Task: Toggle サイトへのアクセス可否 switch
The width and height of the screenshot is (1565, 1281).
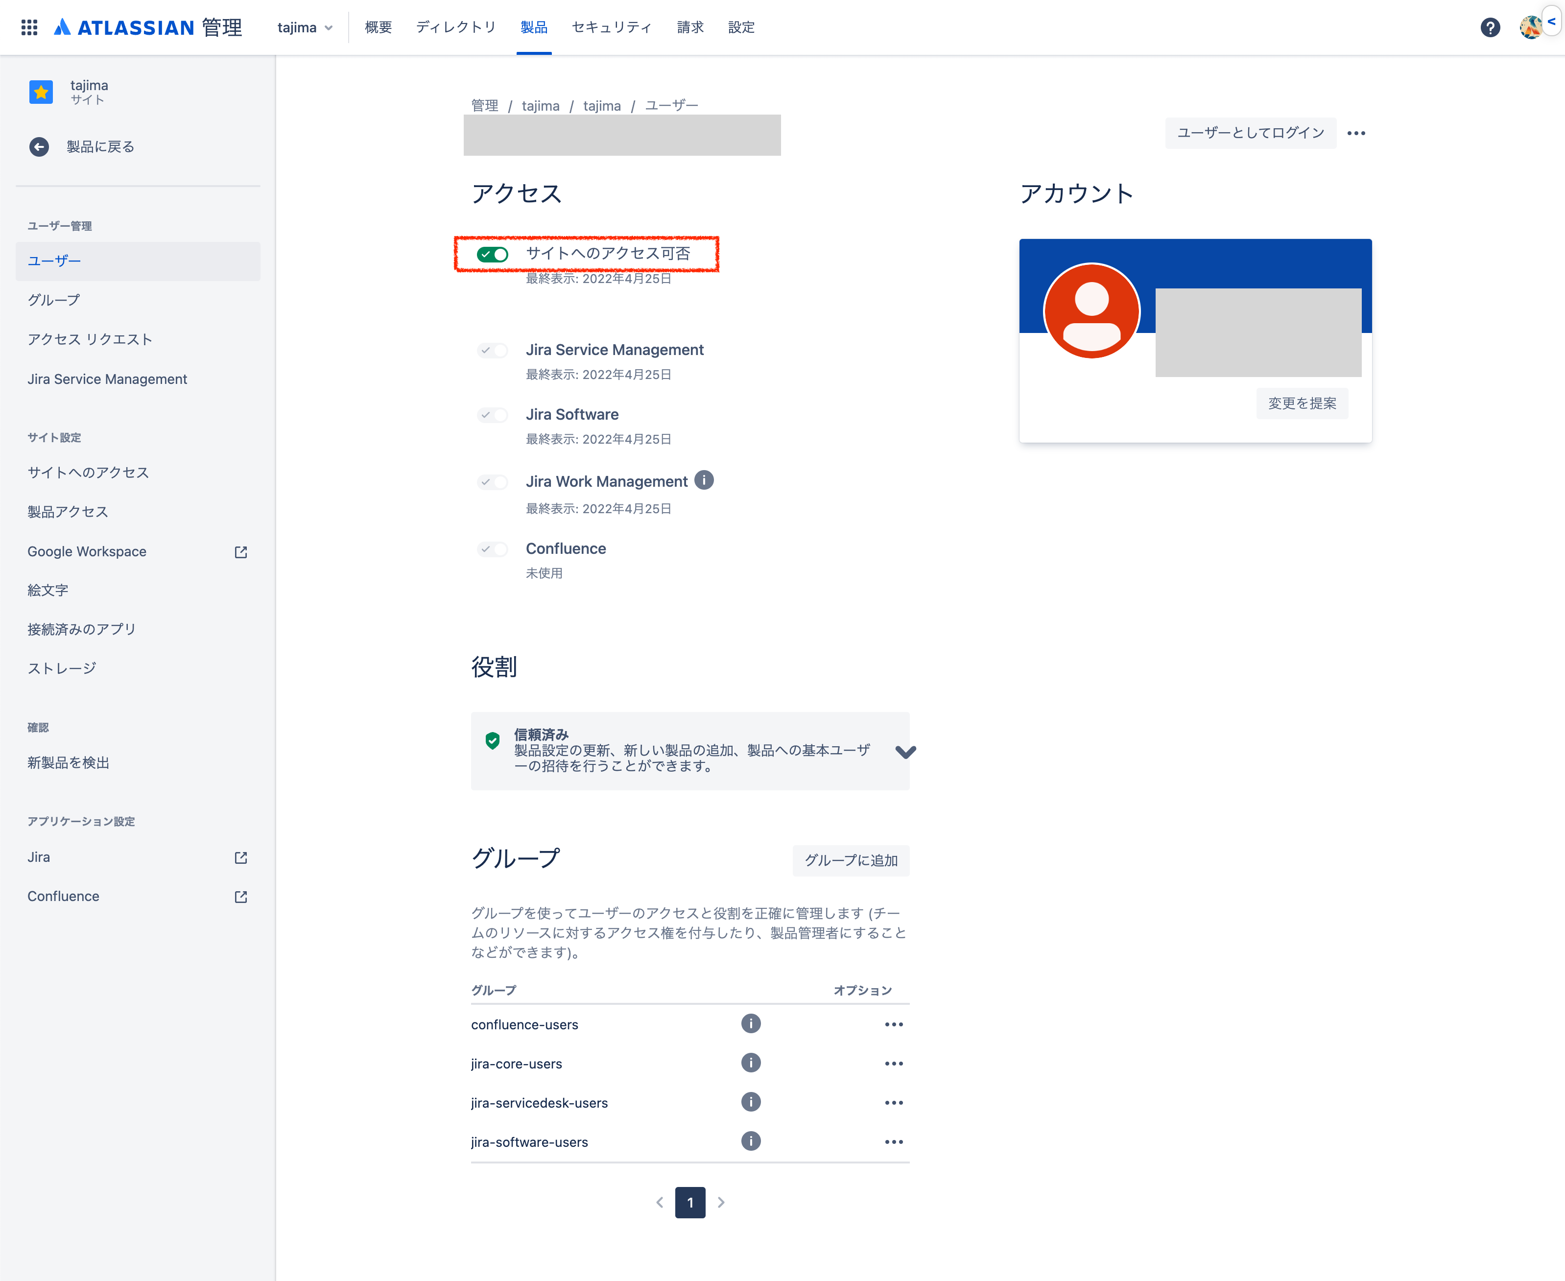Action: click(x=492, y=255)
